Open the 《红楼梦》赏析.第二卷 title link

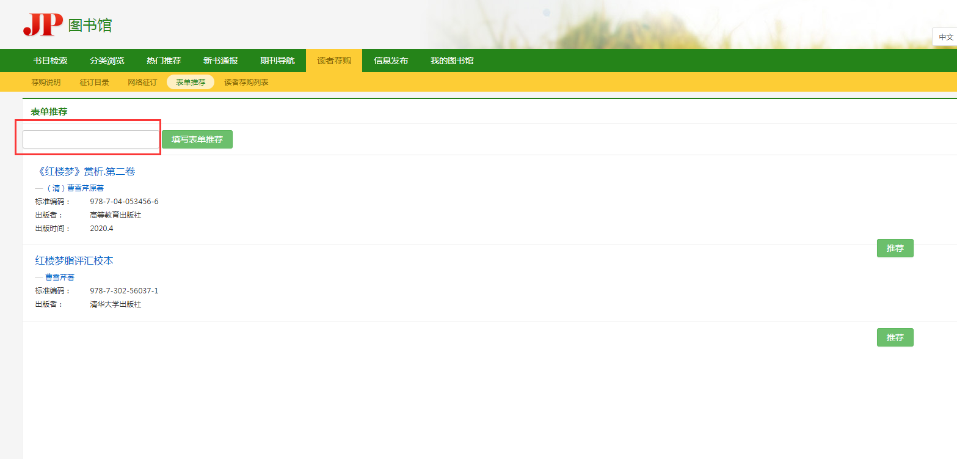click(x=85, y=171)
